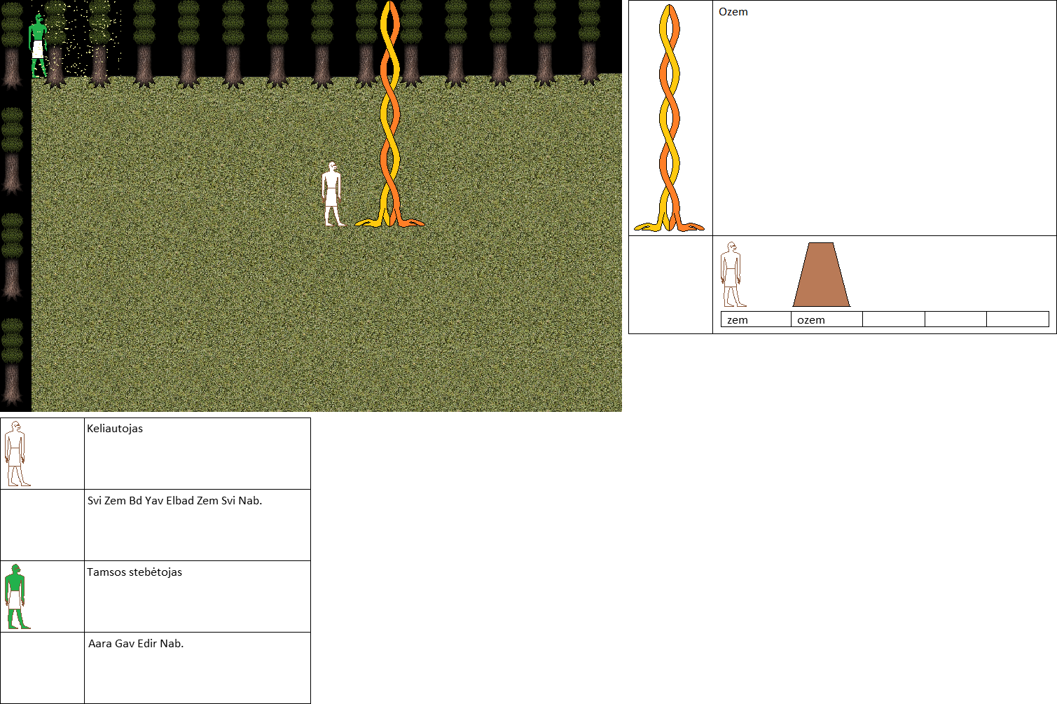Select the green Tamsos stebėtojas portrait
This screenshot has height=704, width=1057.
[x=17, y=596]
